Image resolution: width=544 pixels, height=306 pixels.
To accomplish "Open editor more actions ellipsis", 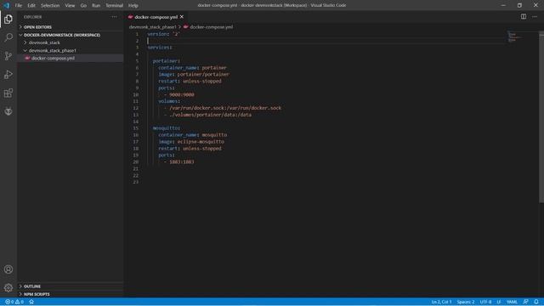I will point(535,17).
